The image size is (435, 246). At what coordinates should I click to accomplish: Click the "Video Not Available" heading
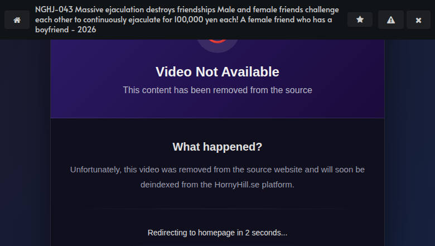[217, 72]
